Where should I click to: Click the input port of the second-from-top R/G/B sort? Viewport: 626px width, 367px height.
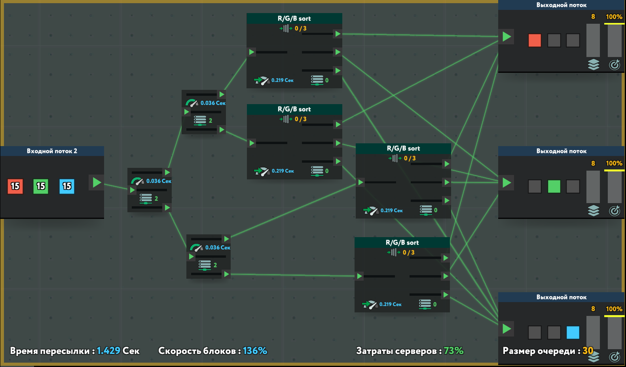coord(252,143)
